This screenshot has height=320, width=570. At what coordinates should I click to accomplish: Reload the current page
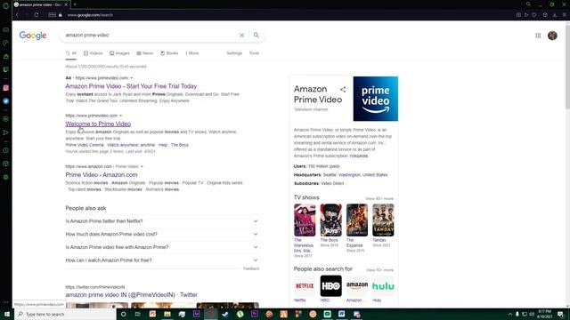pyautogui.click(x=37, y=15)
